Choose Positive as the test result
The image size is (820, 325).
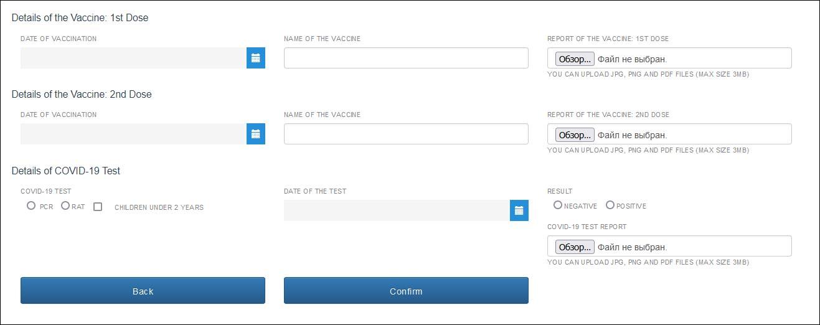pos(610,205)
